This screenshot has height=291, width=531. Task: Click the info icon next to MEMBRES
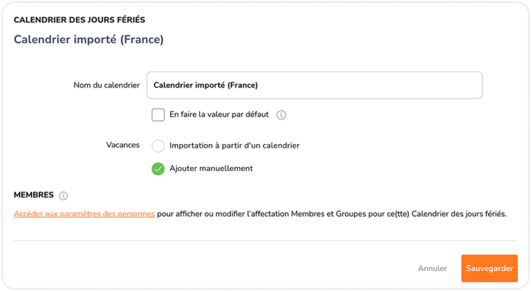64,196
